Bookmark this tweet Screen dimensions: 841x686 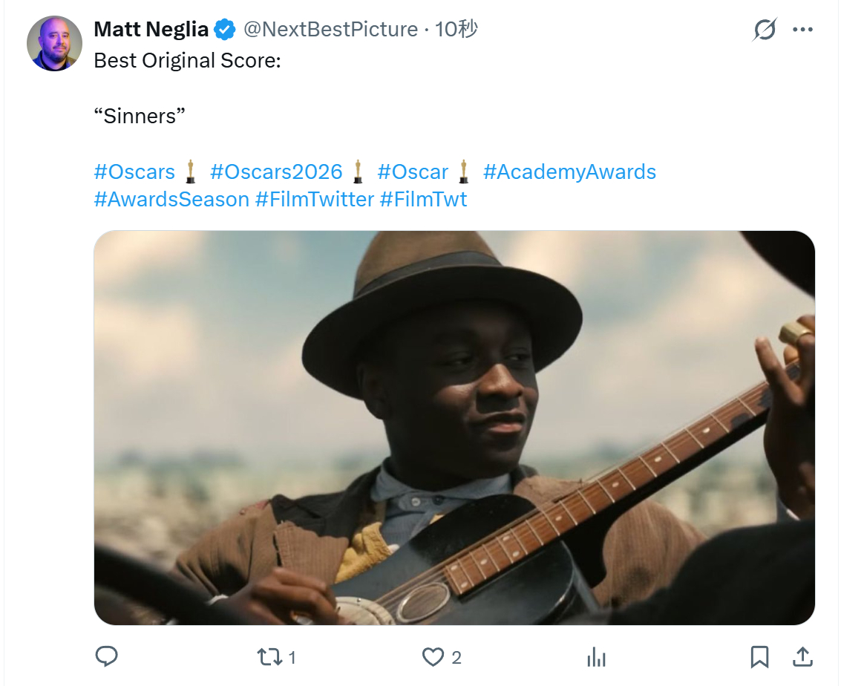(759, 656)
